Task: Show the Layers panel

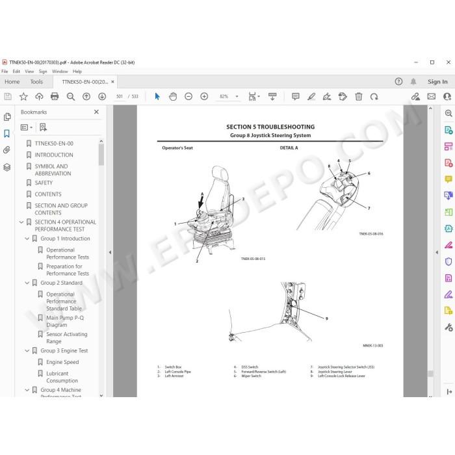Action: 7,167
